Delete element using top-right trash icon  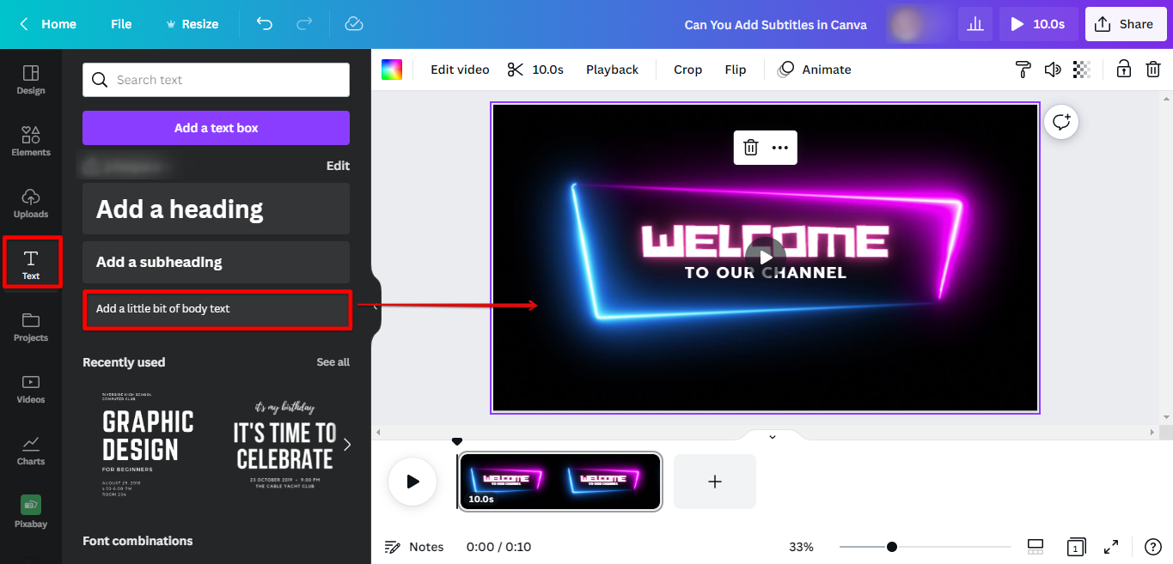pyautogui.click(x=1153, y=70)
